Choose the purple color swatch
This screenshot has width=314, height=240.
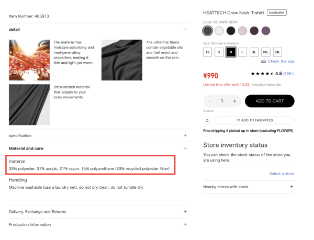(266, 30)
